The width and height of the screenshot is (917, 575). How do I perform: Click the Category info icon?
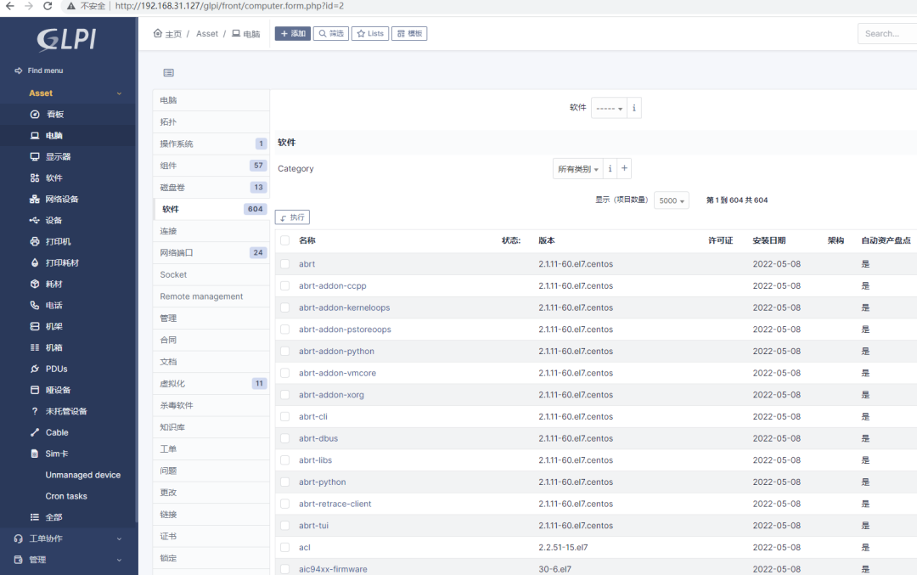(610, 168)
